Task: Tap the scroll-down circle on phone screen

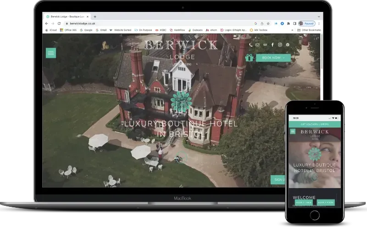Action: click(315, 178)
